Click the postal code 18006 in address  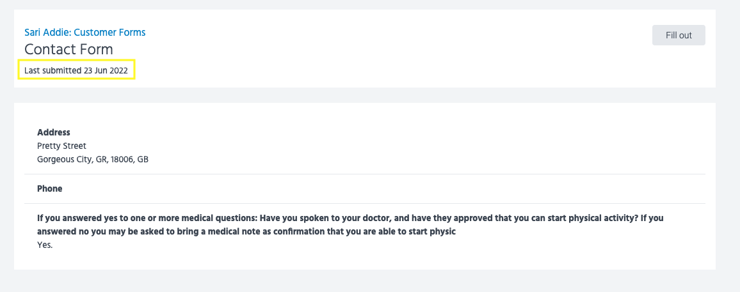pos(120,159)
